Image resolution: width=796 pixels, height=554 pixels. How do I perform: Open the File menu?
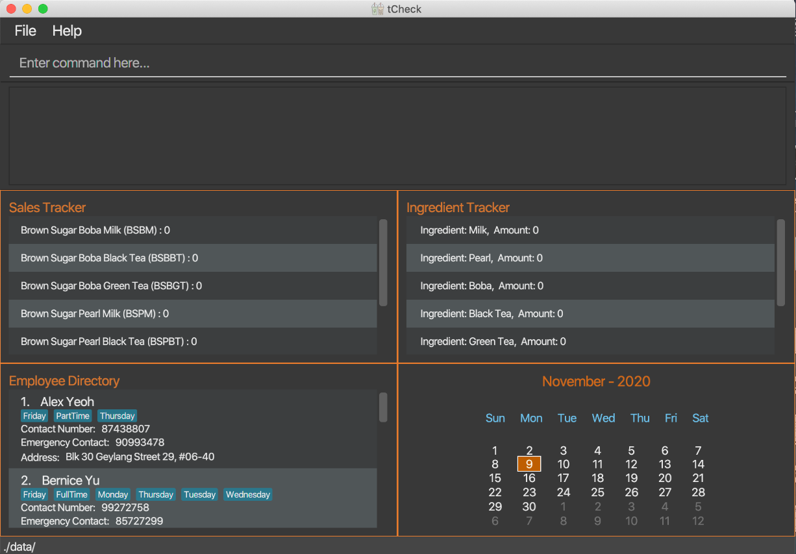tap(25, 30)
